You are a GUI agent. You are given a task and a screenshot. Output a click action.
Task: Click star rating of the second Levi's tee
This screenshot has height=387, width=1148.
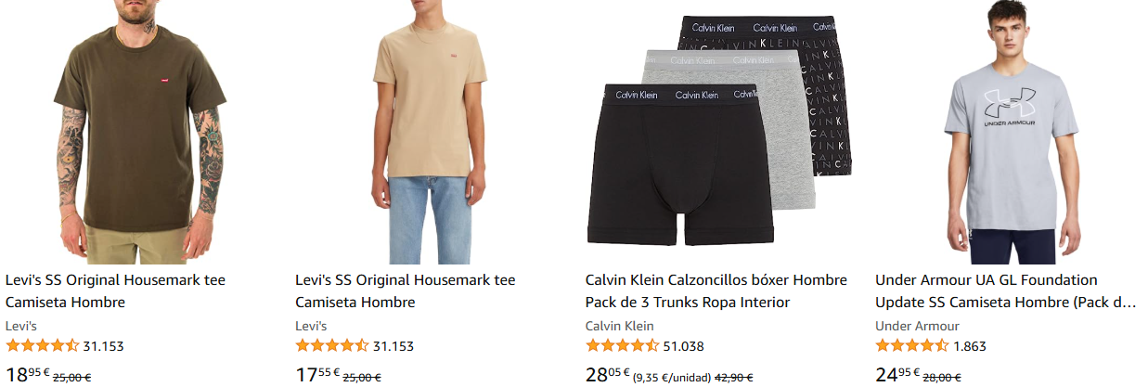click(x=331, y=346)
